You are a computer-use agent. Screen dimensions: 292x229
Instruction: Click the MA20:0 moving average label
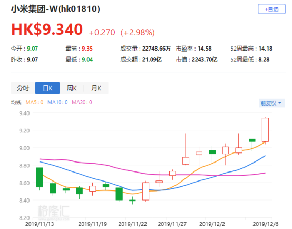82,102
